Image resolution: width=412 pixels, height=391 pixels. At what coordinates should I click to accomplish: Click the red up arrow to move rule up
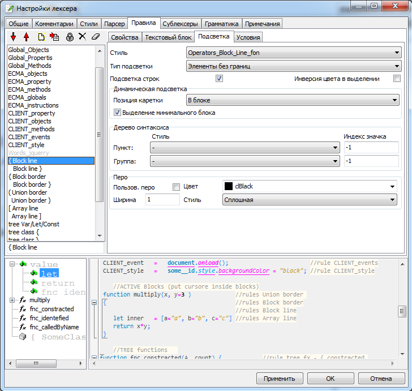(x=25, y=37)
